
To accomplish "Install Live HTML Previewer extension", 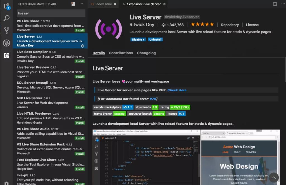I will (x=80, y=123).
